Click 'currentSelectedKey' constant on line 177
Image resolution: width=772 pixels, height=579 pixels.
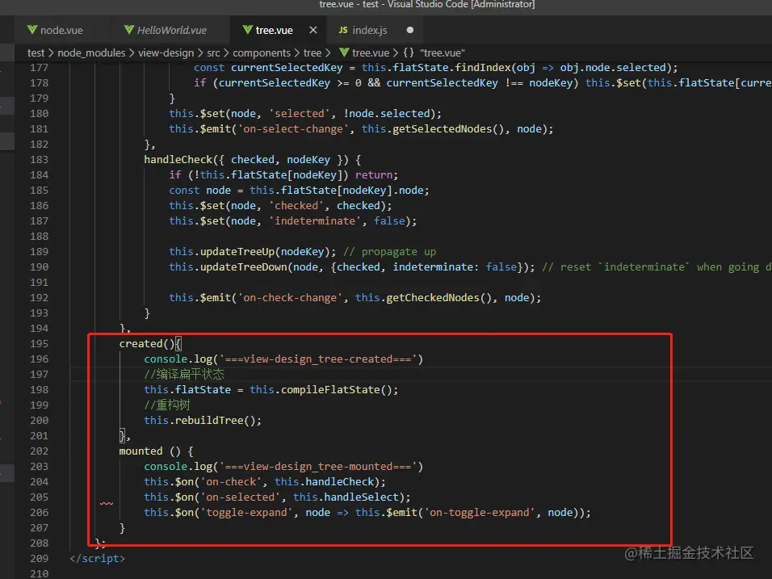[287, 68]
